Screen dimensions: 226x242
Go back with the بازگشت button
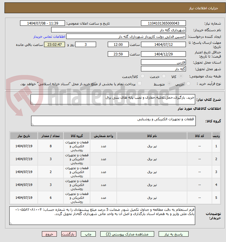tap(69, 234)
